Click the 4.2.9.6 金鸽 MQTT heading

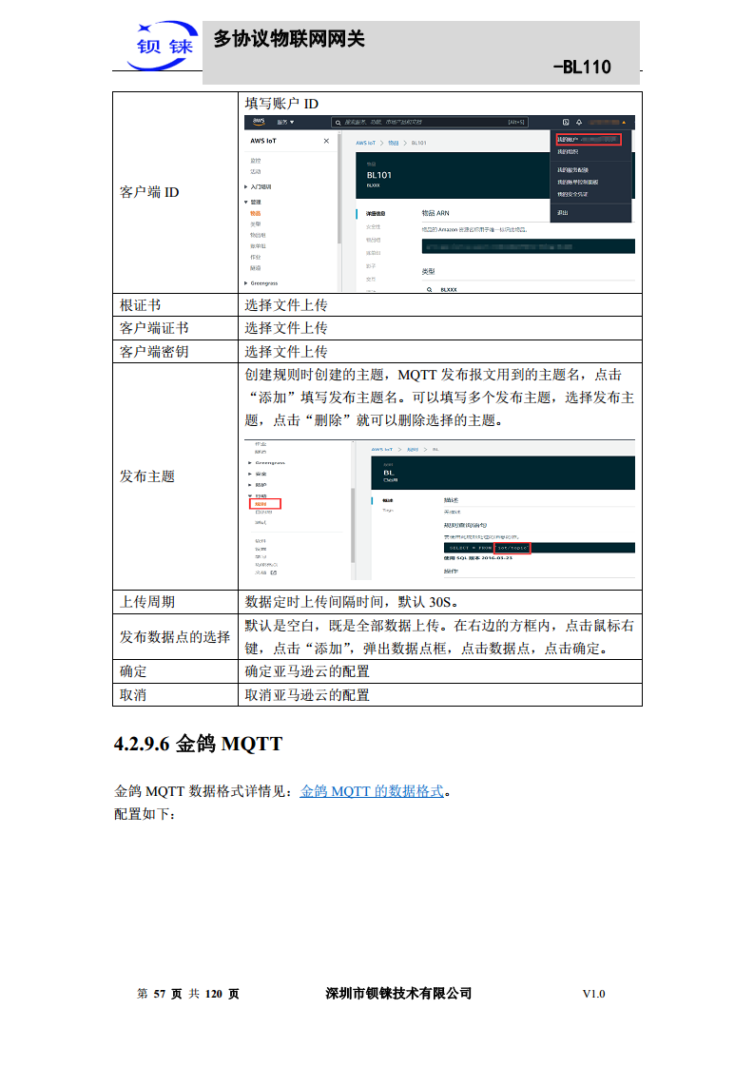[x=198, y=743]
